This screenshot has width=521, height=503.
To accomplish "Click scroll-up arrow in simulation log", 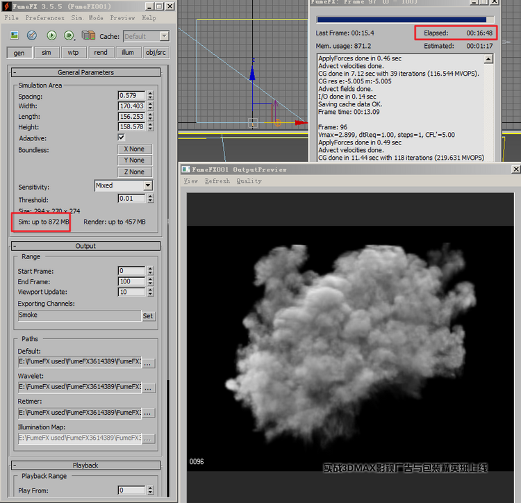I will point(488,59).
